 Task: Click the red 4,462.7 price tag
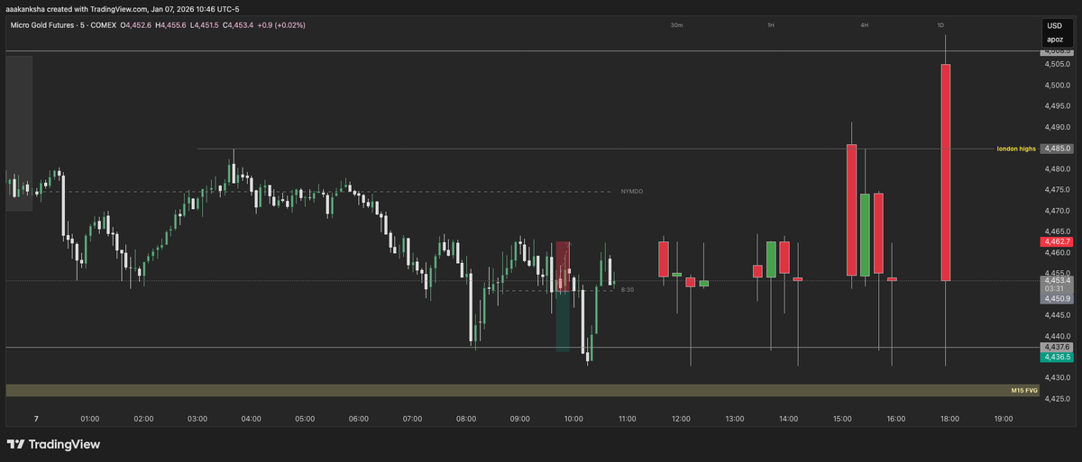tap(1057, 241)
